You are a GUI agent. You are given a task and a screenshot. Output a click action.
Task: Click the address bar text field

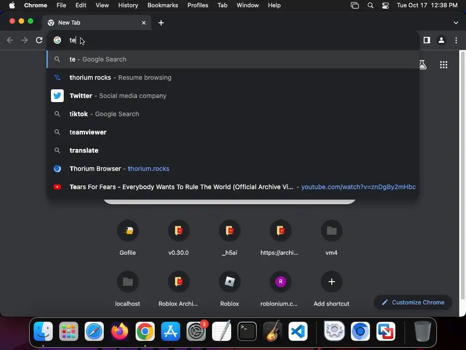[233, 40]
